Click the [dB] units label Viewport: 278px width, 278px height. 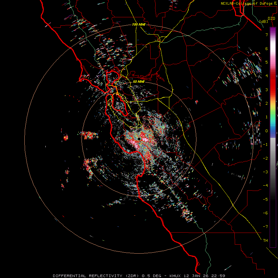(x=264, y=22)
